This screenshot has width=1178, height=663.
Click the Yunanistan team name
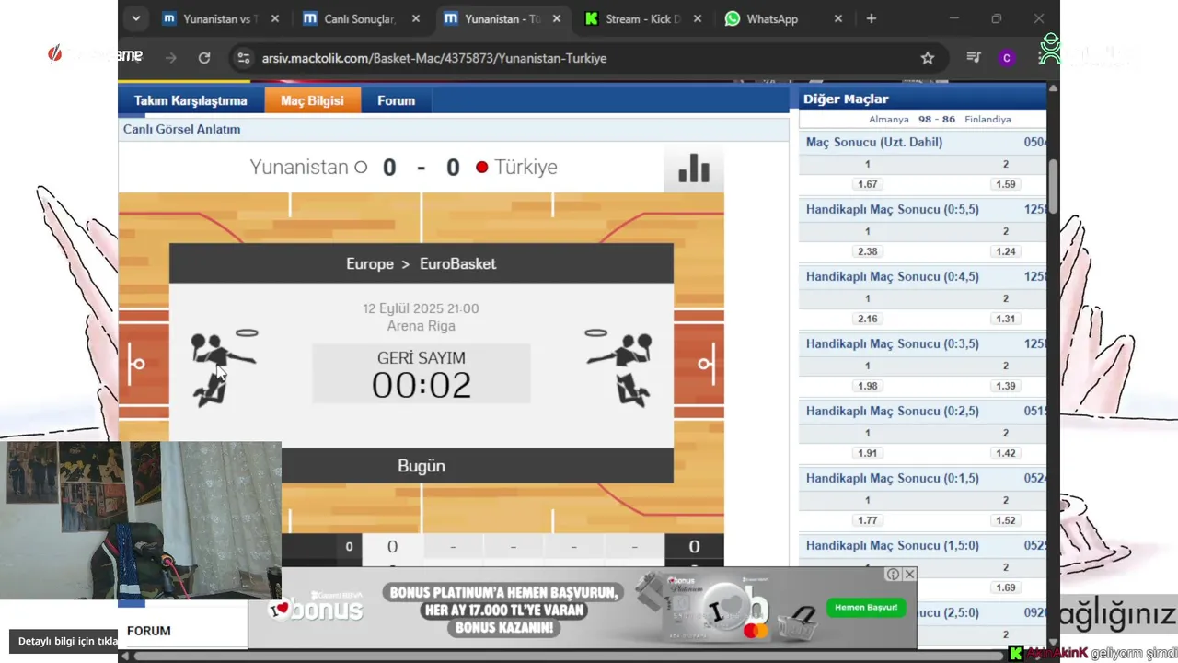[299, 167]
